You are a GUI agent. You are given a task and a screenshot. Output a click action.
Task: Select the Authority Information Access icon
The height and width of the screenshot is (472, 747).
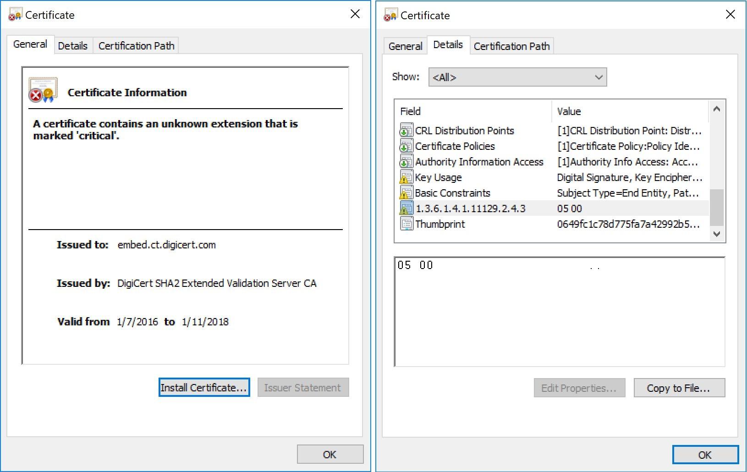pos(406,162)
